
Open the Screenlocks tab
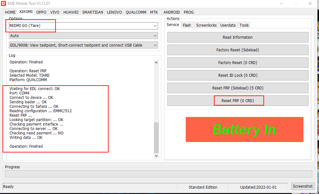[x=206, y=25]
